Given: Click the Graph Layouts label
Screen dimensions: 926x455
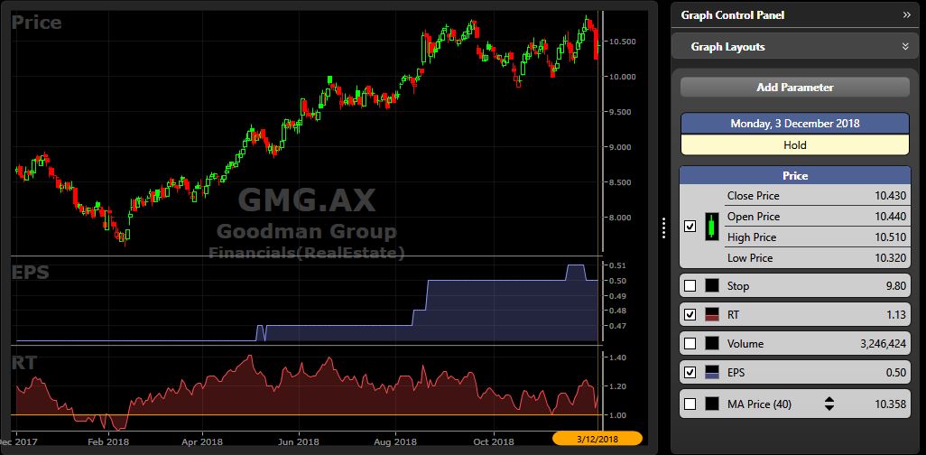Looking at the screenshot, I should tap(727, 47).
